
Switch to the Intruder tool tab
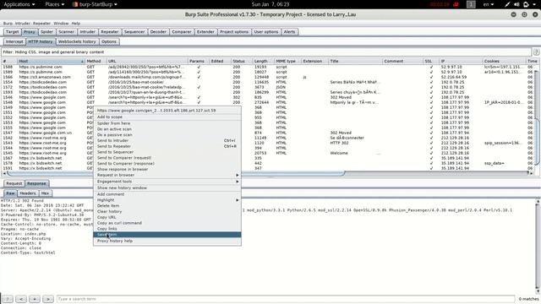tap(87, 32)
